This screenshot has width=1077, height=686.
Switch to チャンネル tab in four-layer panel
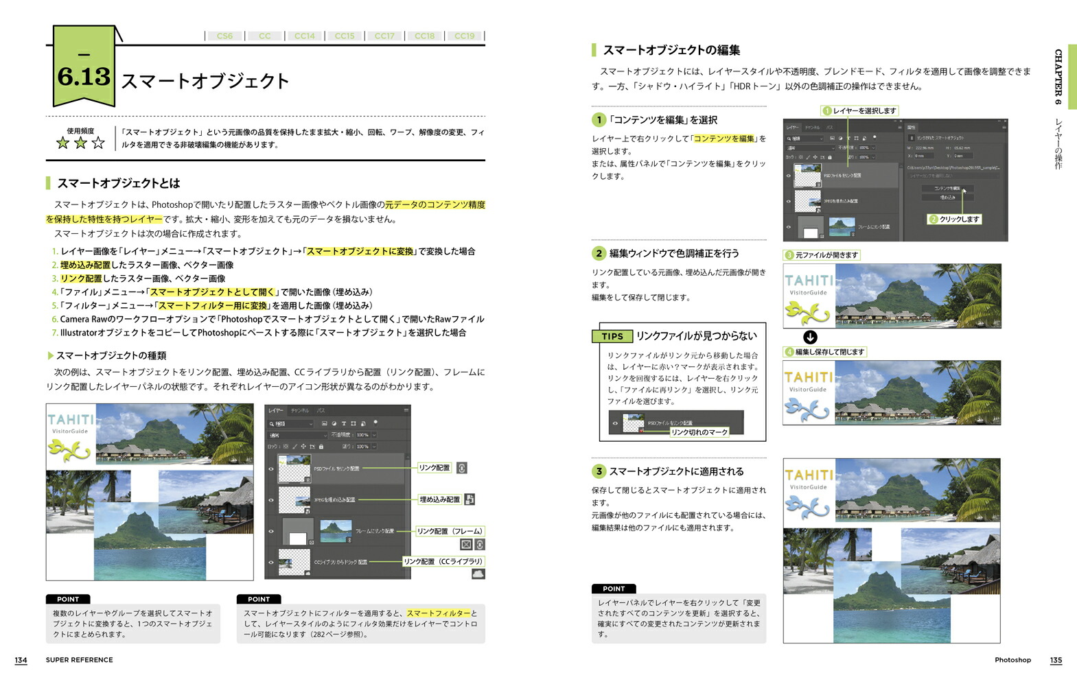click(x=300, y=411)
